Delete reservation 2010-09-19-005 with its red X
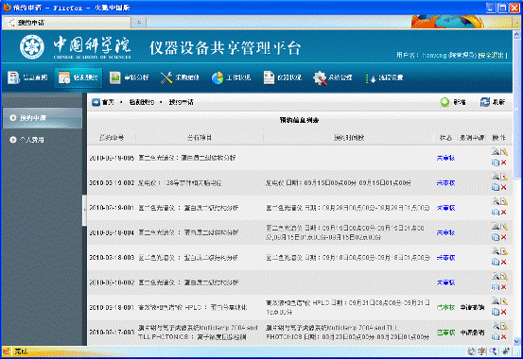 tap(504, 162)
